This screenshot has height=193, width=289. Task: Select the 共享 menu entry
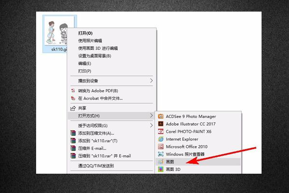point(82,108)
